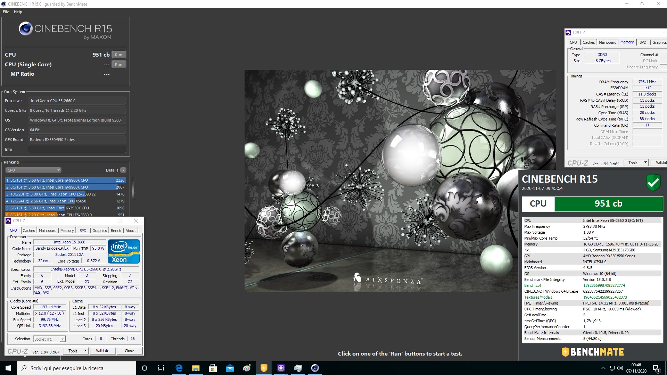The image size is (667, 375).
Task: Open Ranking Details arrow button
Action: pos(123,170)
